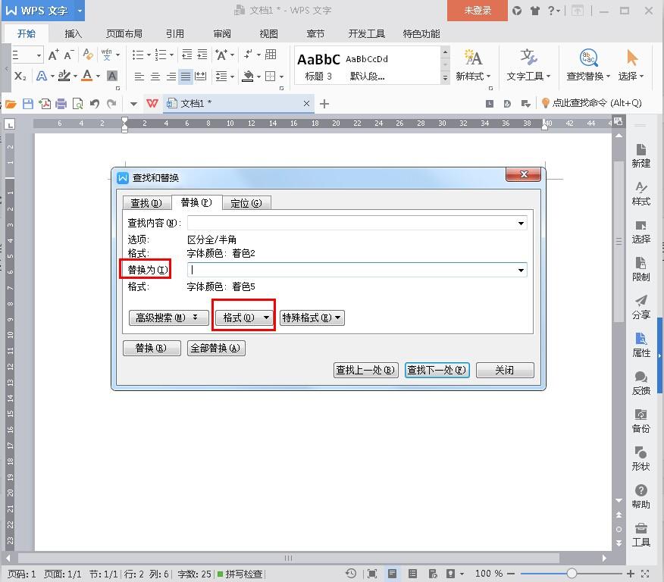Switch to the 查找(D) dialog tab

point(146,203)
